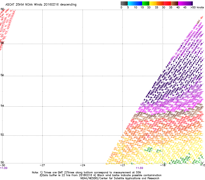Click the 'NOAA/NESDIS/Center for Satellite Applications and Research' credit
Image resolution: width=205 pixels, height=180 pixels.
pyautogui.click(x=120, y=178)
